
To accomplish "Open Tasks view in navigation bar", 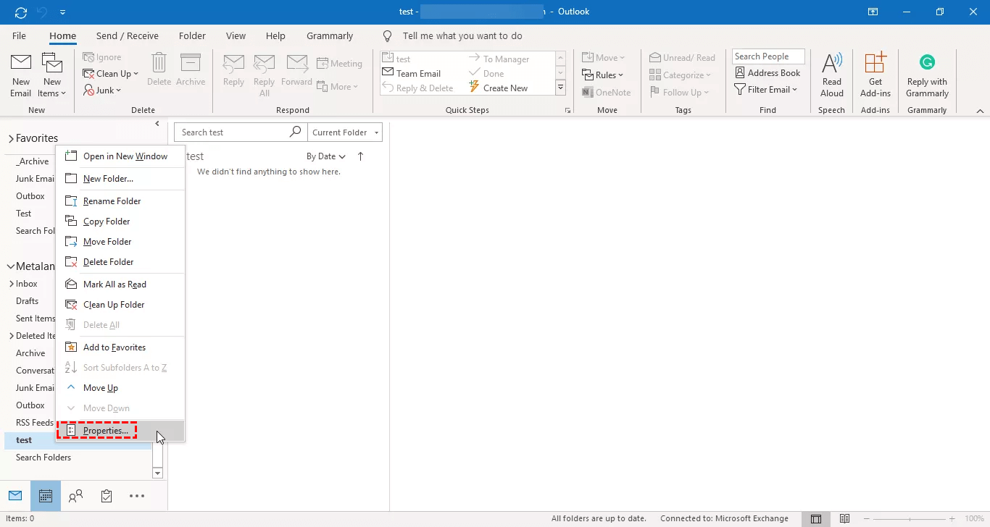I will [107, 496].
